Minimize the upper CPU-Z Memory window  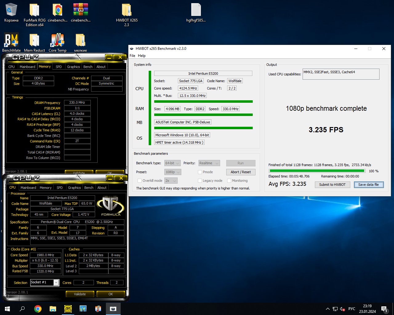pos(109,57)
